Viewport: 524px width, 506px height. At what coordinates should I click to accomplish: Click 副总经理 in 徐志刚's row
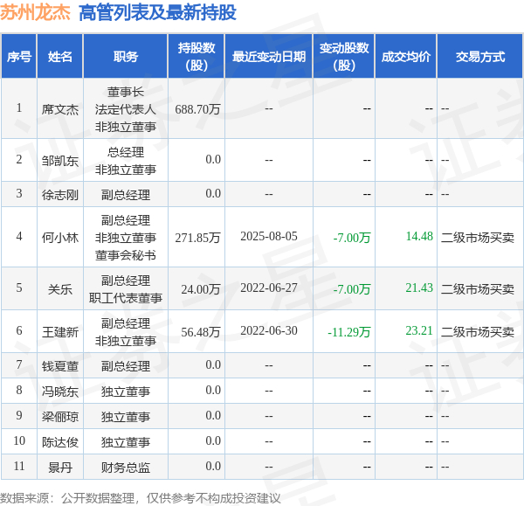(126, 195)
